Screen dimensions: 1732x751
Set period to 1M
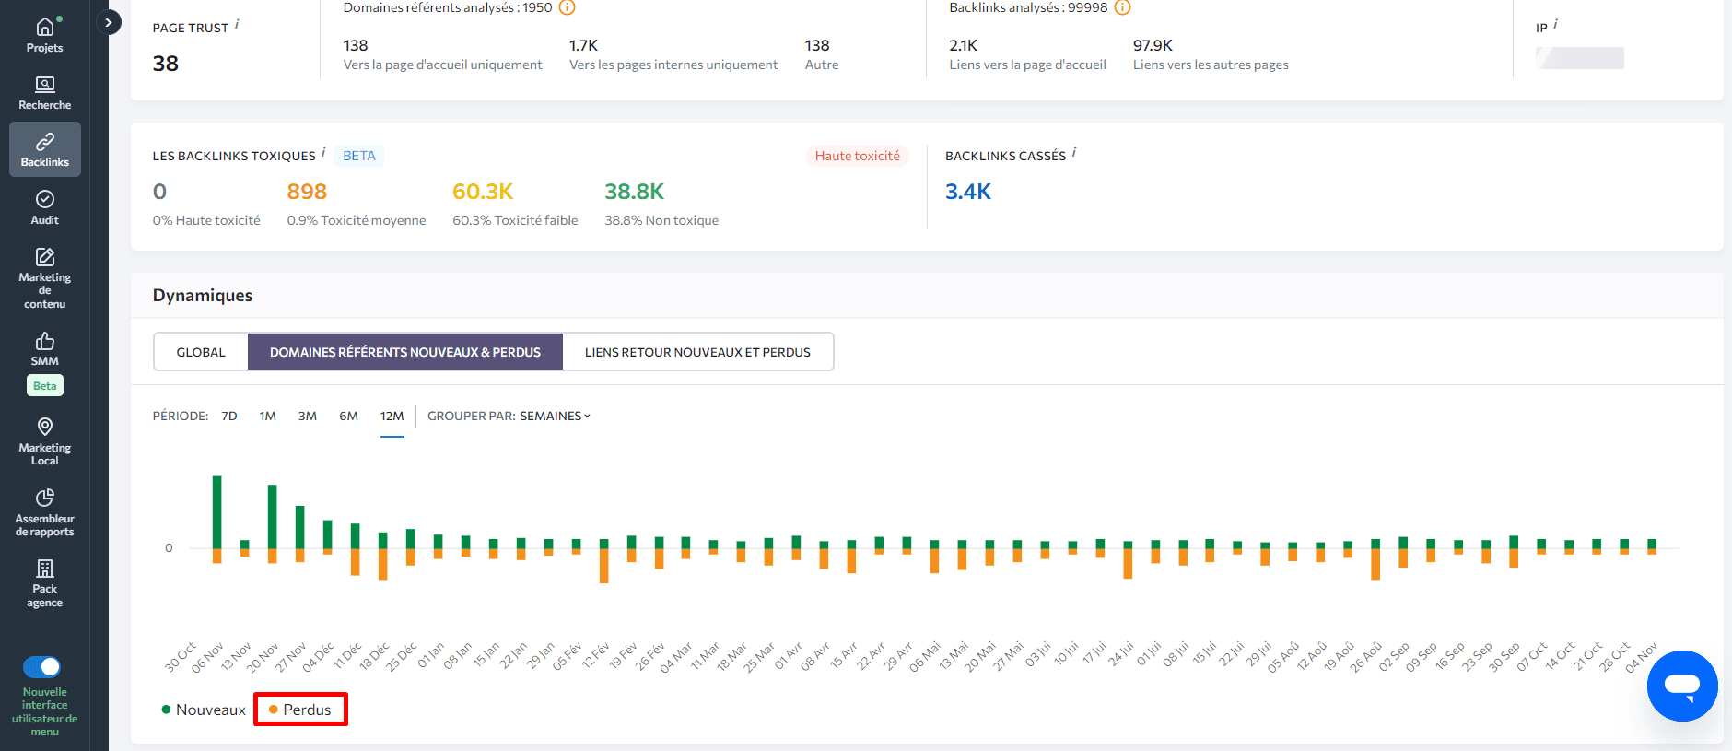pos(268,417)
